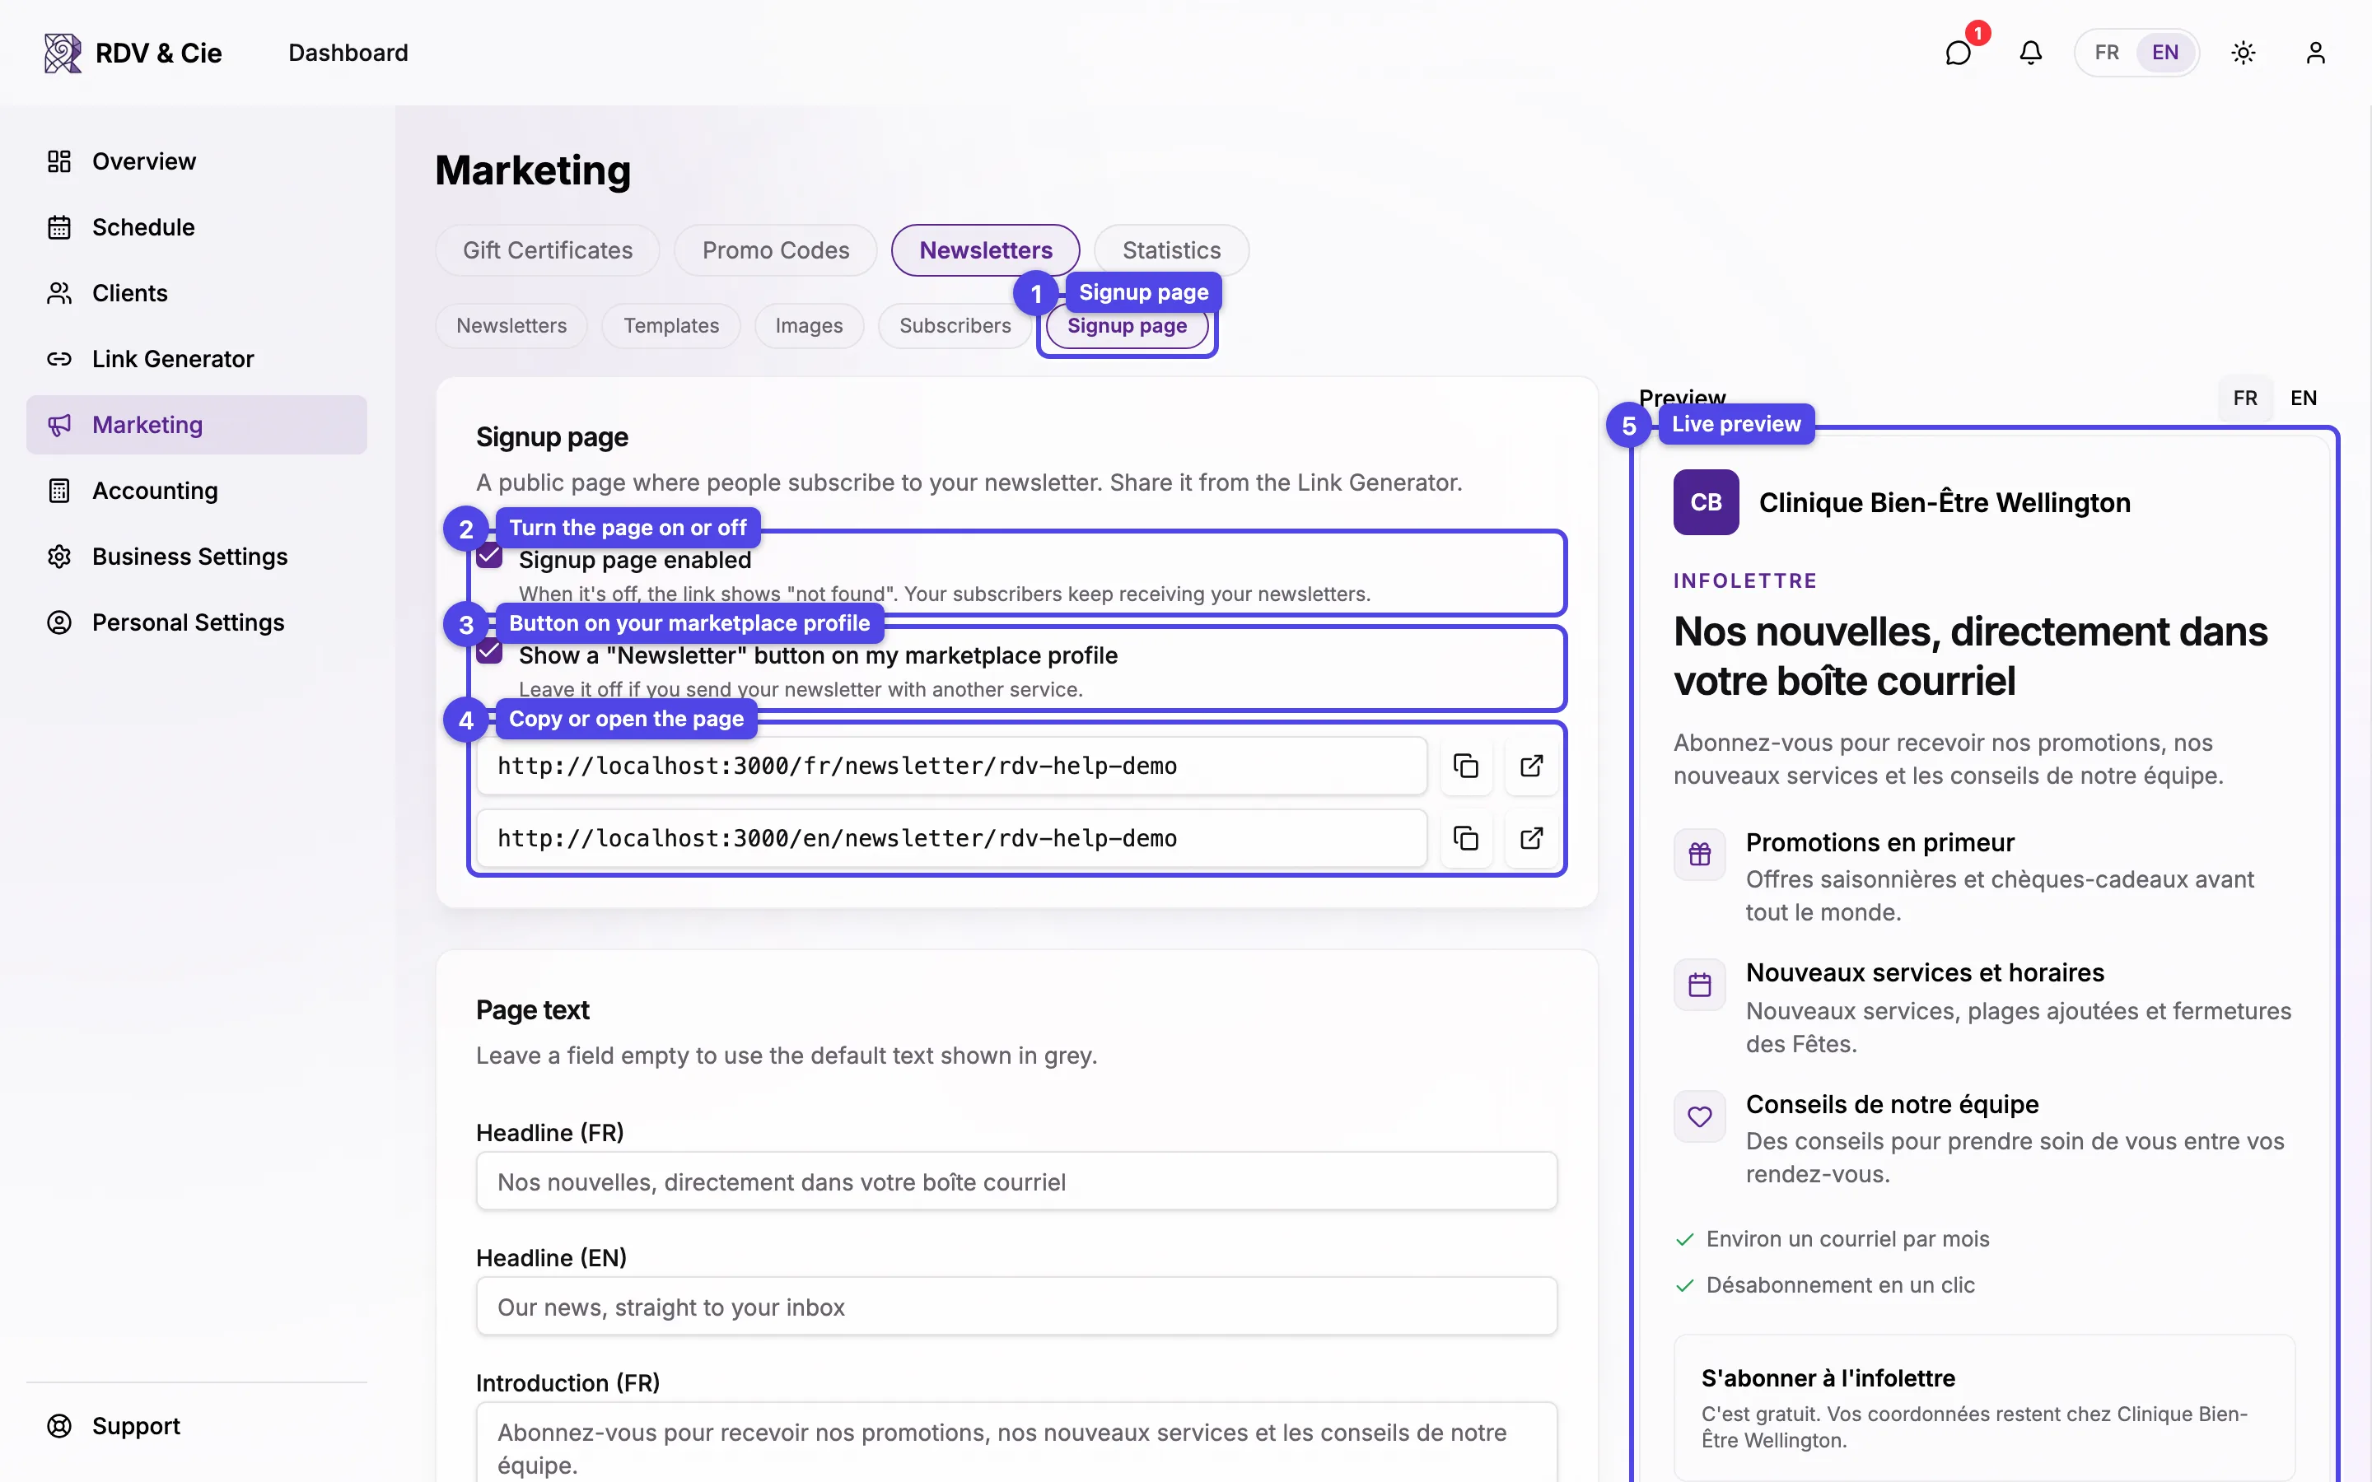Click the Headline (EN) input field
Screen dimensions: 2372x1482
point(1016,1307)
